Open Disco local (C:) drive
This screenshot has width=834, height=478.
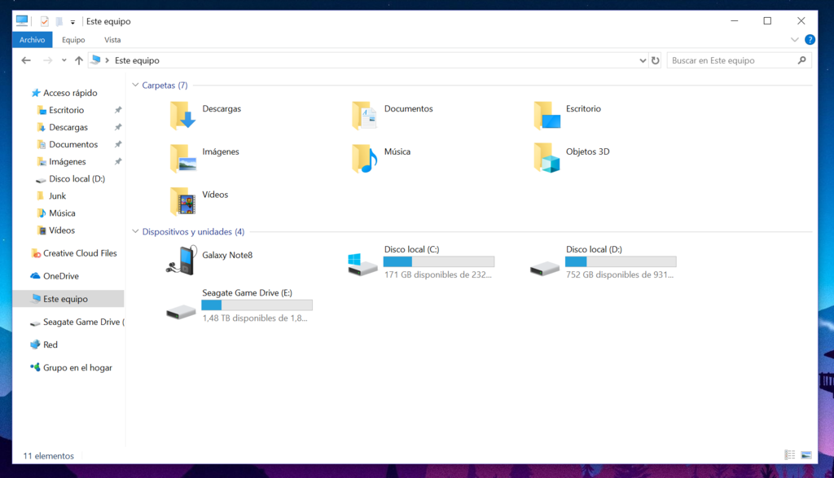click(362, 261)
